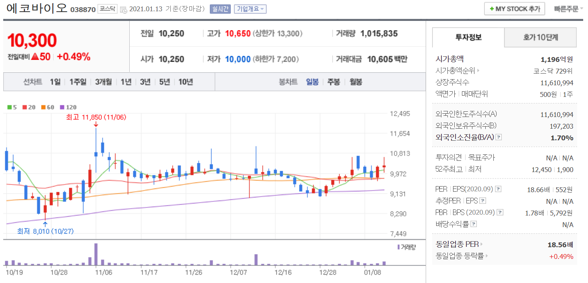Click the help icon next to PER | EPS(2020.09)
Screen dimensions: 588x283
[x=498, y=189]
